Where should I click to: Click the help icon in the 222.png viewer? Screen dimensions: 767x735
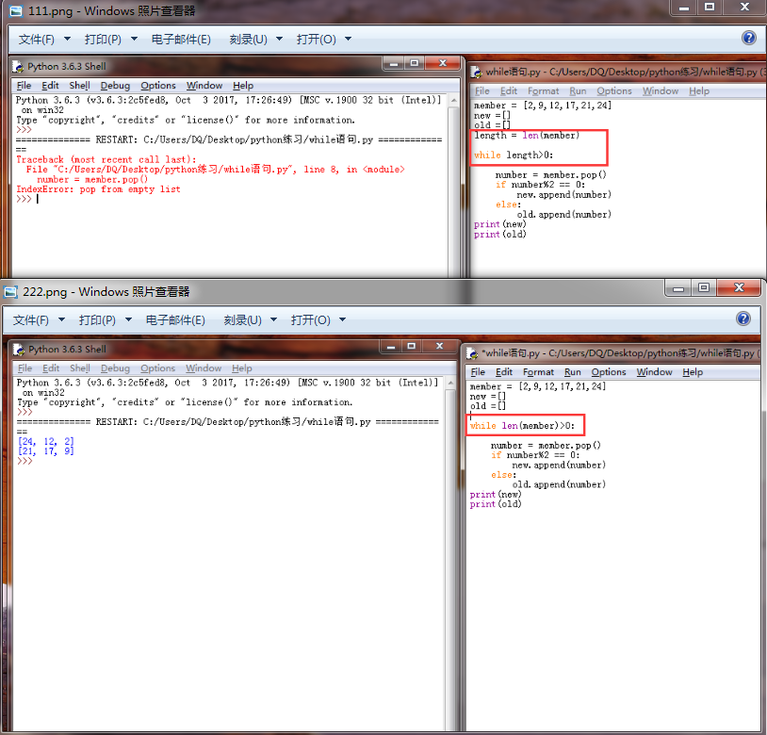pyautogui.click(x=743, y=319)
